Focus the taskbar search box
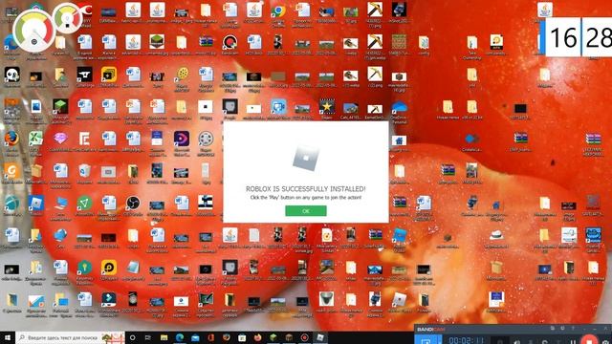The width and height of the screenshot is (612, 344). coord(70,337)
